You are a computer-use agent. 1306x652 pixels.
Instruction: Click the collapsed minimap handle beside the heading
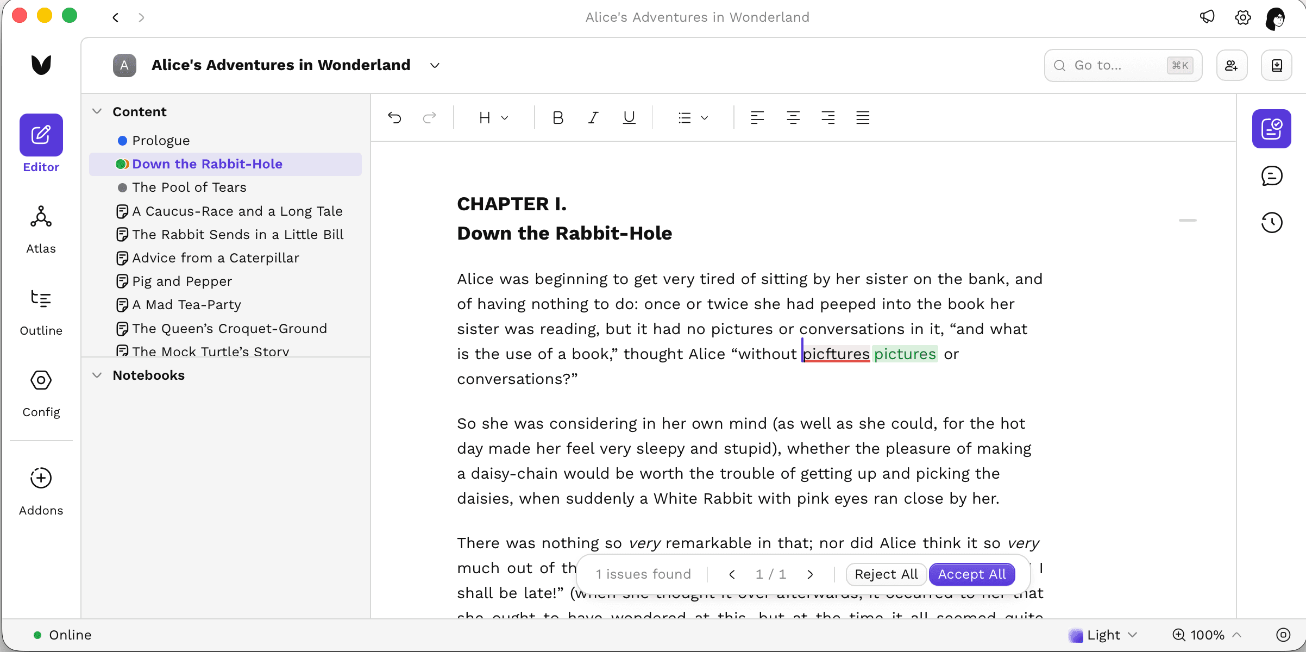point(1188,220)
